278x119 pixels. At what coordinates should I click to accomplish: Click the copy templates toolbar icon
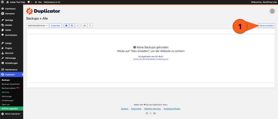point(77,26)
